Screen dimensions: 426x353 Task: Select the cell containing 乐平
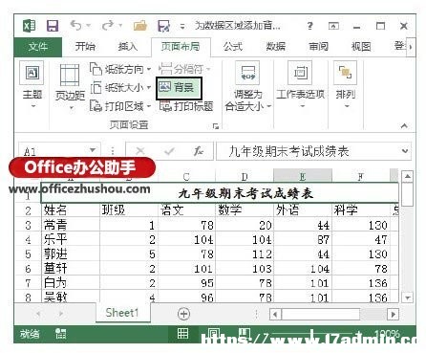click(71, 239)
